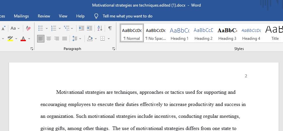Screen dimensions: 283x131
Task: Toggle align left paragraph button
Action: 41,39
